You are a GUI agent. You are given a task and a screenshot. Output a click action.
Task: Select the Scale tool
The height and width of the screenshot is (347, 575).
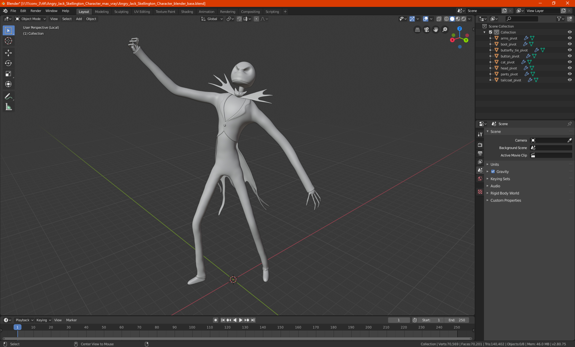point(8,74)
